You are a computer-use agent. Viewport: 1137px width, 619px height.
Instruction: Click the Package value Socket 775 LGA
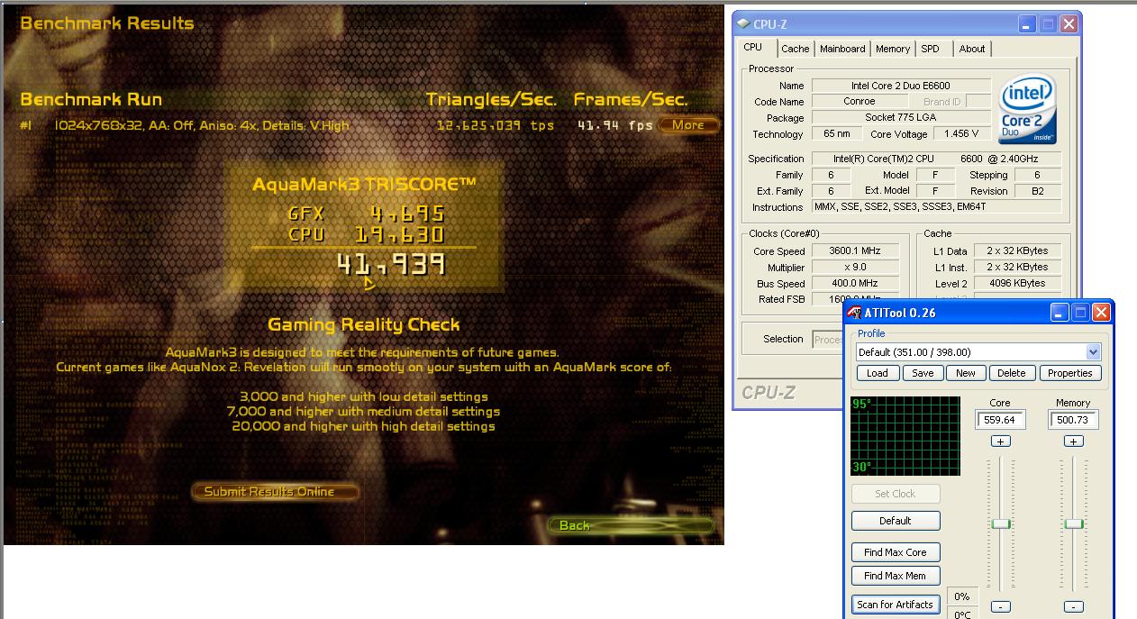click(x=901, y=118)
